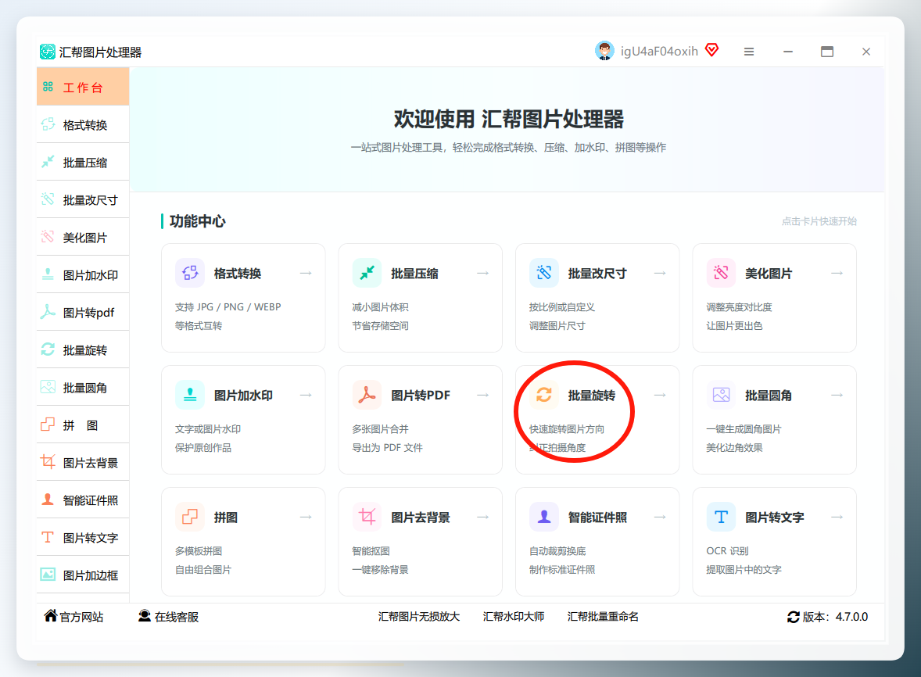This screenshot has width=921, height=677.
Task: Click the arrow on 美化图片 card
Action: click(837, 273)
